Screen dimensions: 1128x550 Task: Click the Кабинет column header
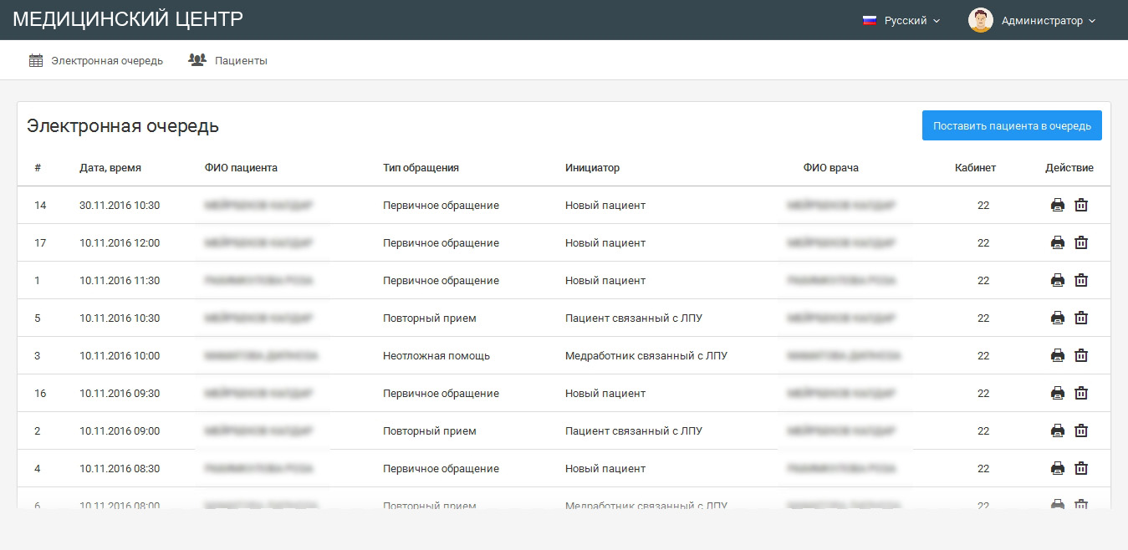975,167
